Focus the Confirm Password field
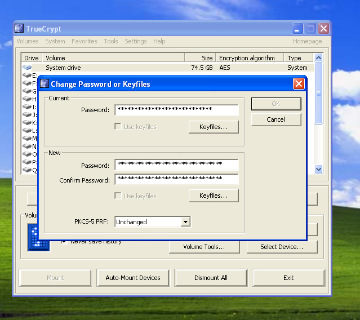Image resolution: width=360 pixels, height=320 pixels. click(x=176, y=179)
